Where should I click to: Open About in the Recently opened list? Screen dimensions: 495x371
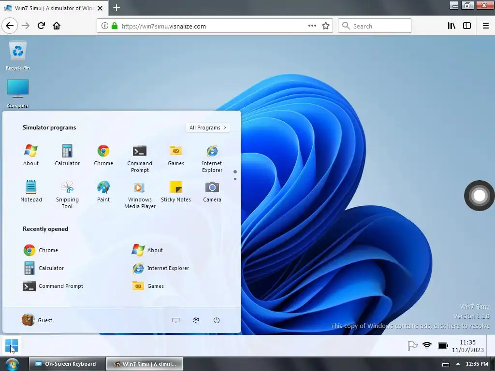[x=147, y=250]
